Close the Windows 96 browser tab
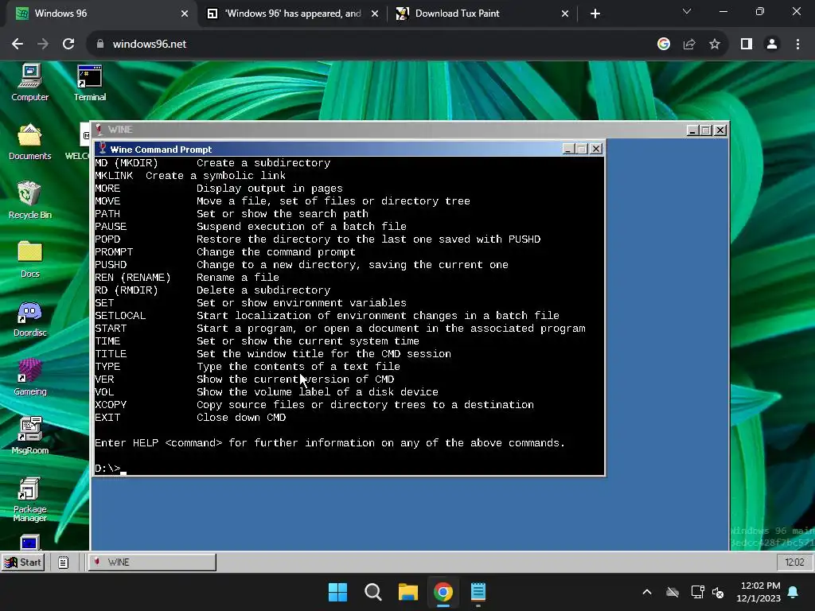Screen dimensions: 815x611 185,14
